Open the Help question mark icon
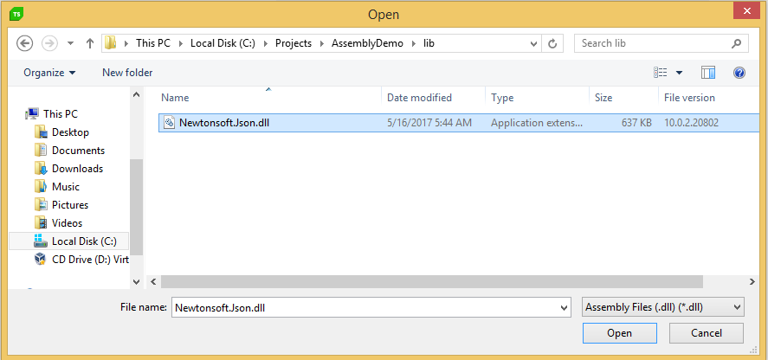The width and height of the screenshot is (768, 360). tap(739, 73)
